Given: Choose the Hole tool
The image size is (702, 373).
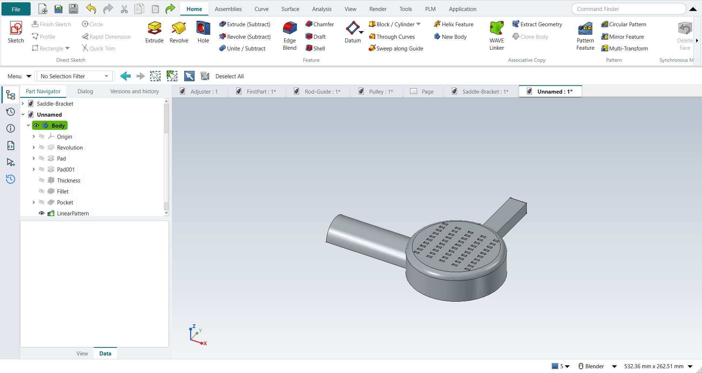Looking at the screenshot, I should tap(203, 33).
